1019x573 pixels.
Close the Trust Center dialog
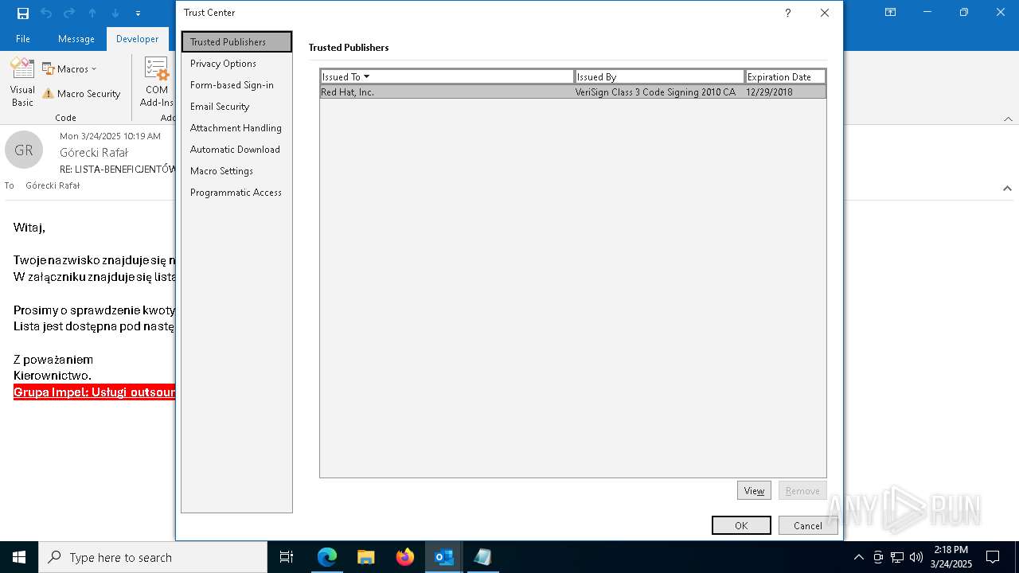pyautogui.click(x=825, y=13)
